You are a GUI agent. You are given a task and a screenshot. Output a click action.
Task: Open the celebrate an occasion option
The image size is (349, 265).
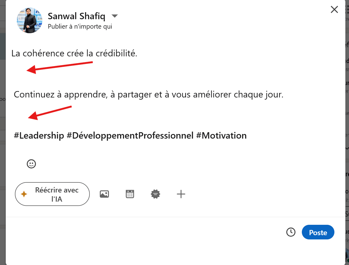pyautogui.click(x=155, y=194)
